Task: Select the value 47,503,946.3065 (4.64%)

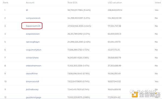Action: 79,26
